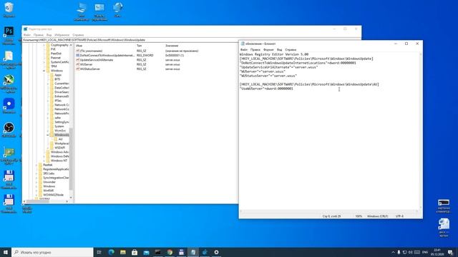Collapse the WindowsUpdate key in registry tree
This screenshot has height=257, width=458.
pos(48,135)
